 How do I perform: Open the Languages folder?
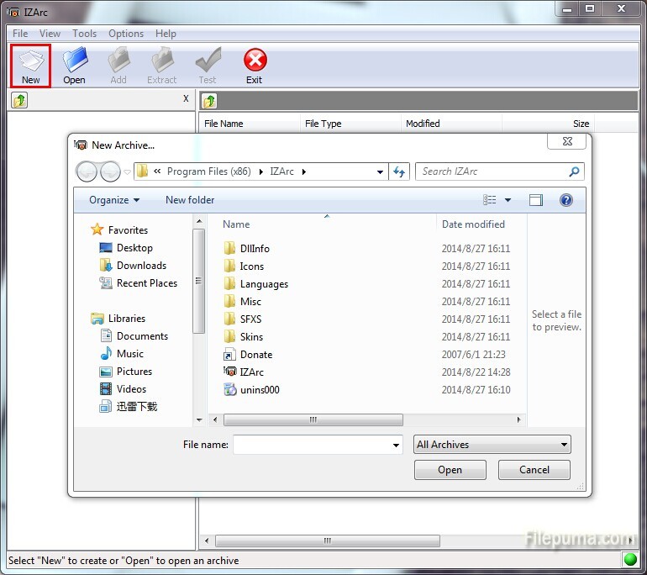click(x=263, y=284)
